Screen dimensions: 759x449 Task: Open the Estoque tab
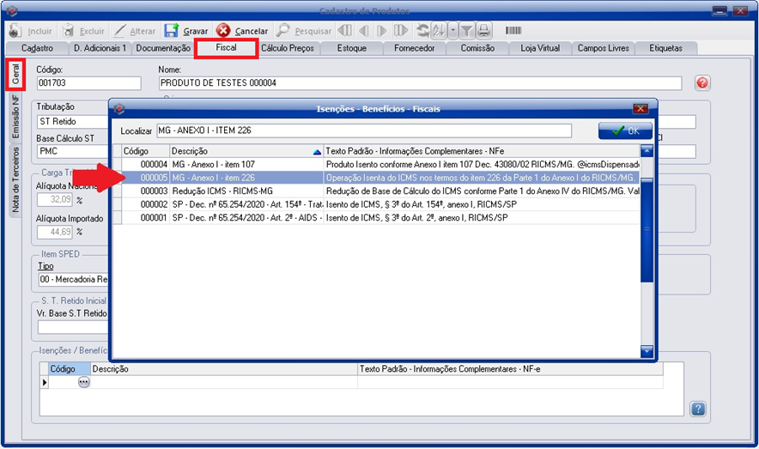(352, 48)
